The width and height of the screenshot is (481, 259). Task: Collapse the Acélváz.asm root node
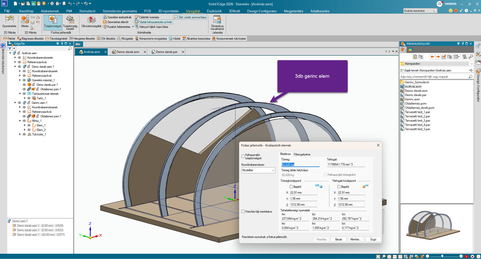tap(10, 53)
